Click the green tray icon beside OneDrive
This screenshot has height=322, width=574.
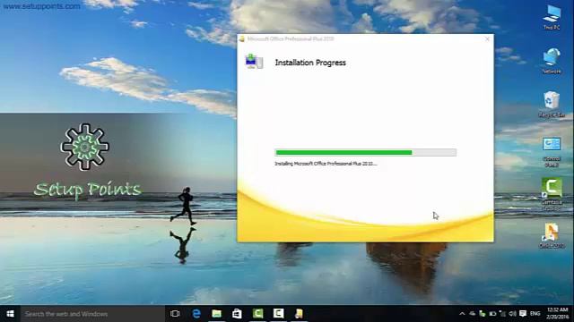tap(483, 314)
